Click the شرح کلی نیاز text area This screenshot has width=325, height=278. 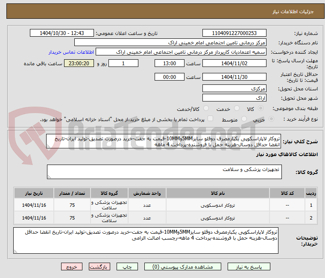(x=164, y=141)
